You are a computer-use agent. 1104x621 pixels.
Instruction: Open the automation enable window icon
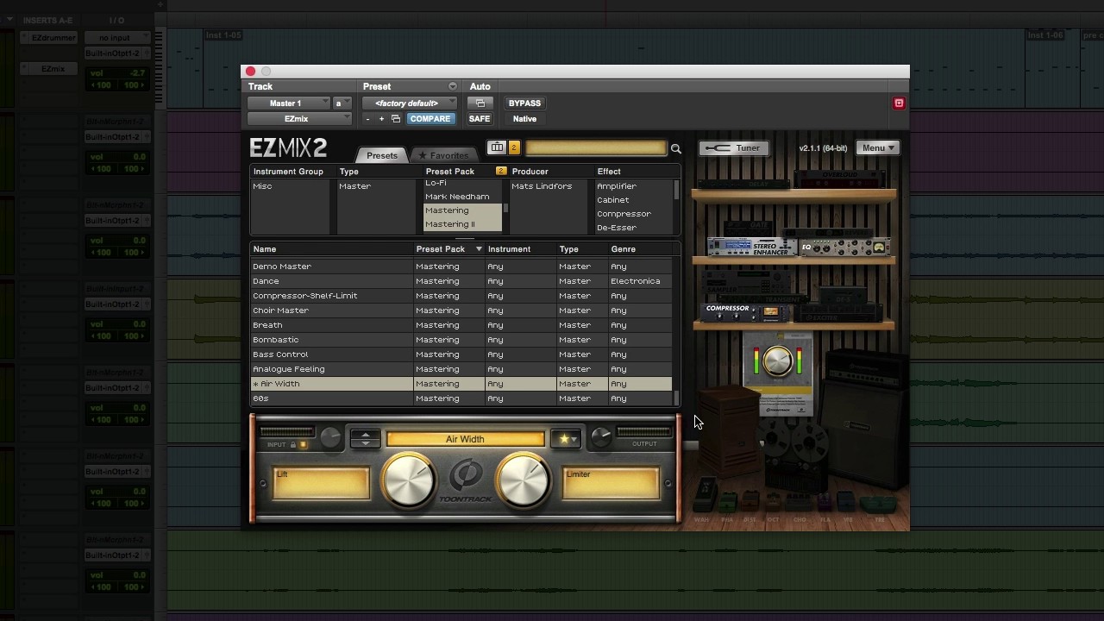[480, 103]
